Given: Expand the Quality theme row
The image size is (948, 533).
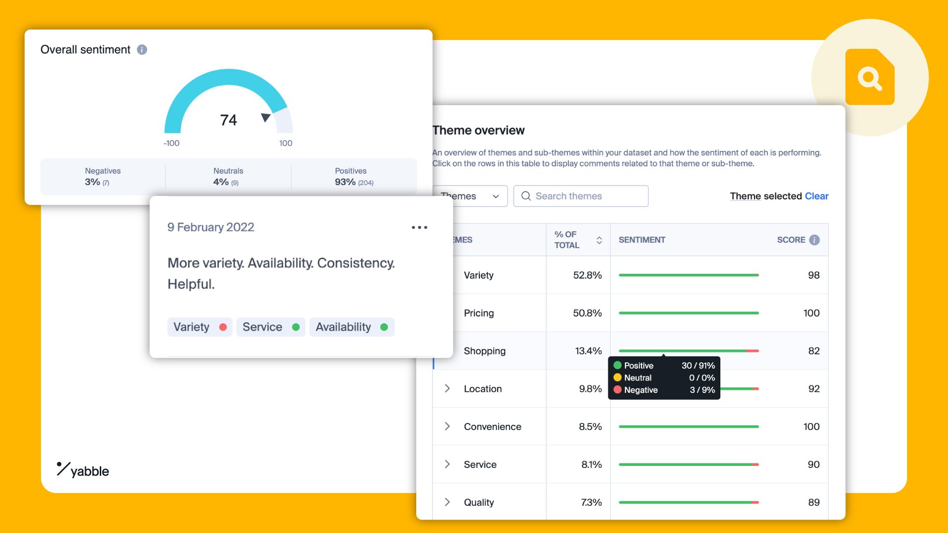Looking at the screenshot, I should point(447,502).
